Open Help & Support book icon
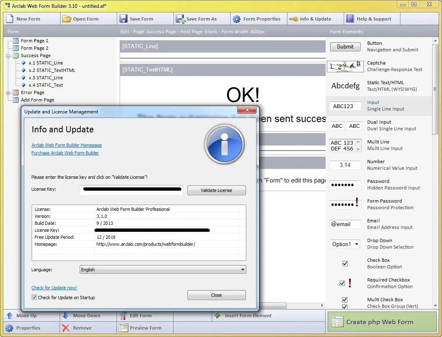Viewport: 442px width, 337px height. [350, 18]
